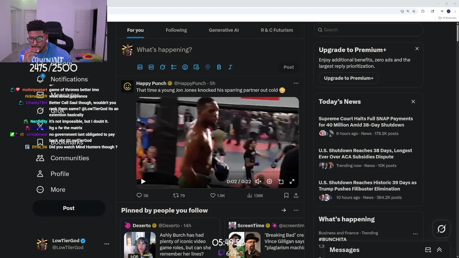Screen dimensions: 459x258
Task: Open the Happy Punch profile link
Action: [x=151, y=83]
